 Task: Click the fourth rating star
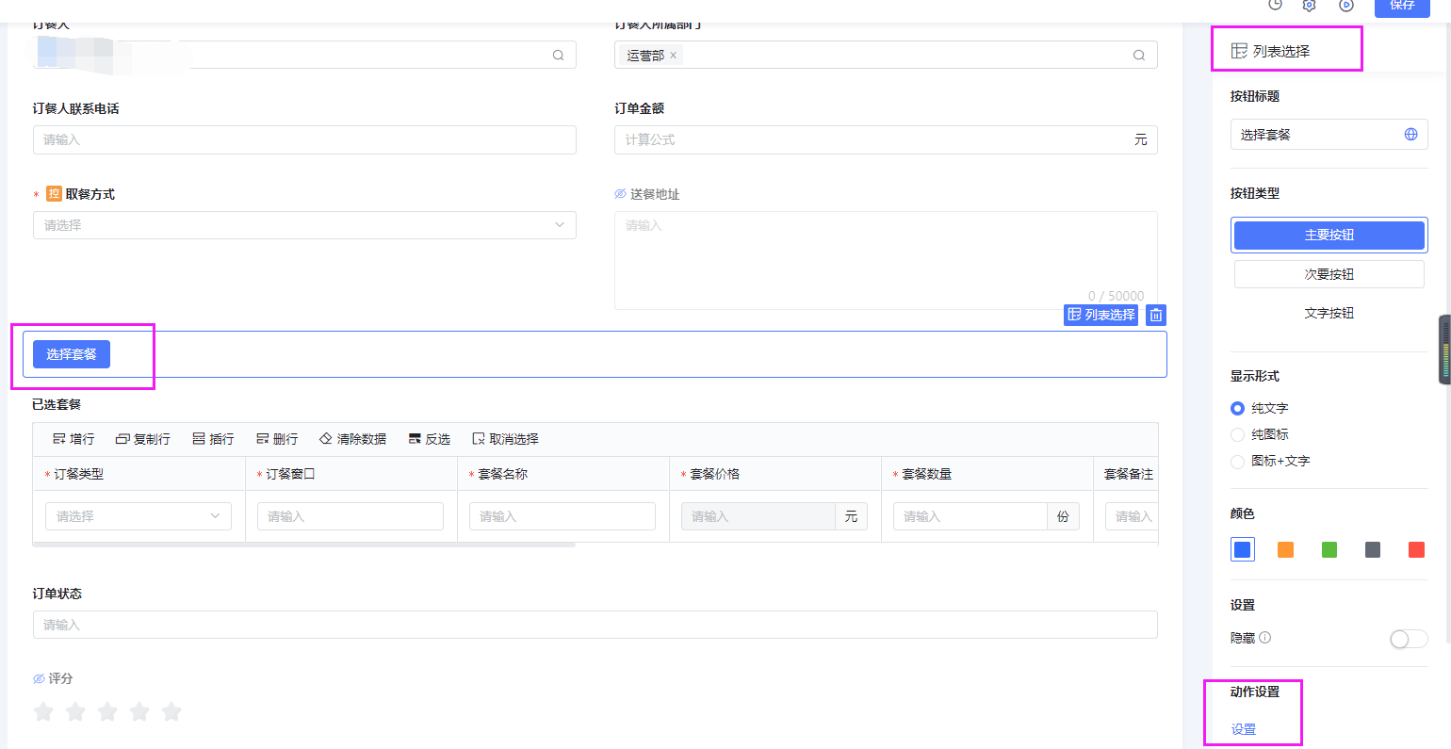[x=139, y=711]
